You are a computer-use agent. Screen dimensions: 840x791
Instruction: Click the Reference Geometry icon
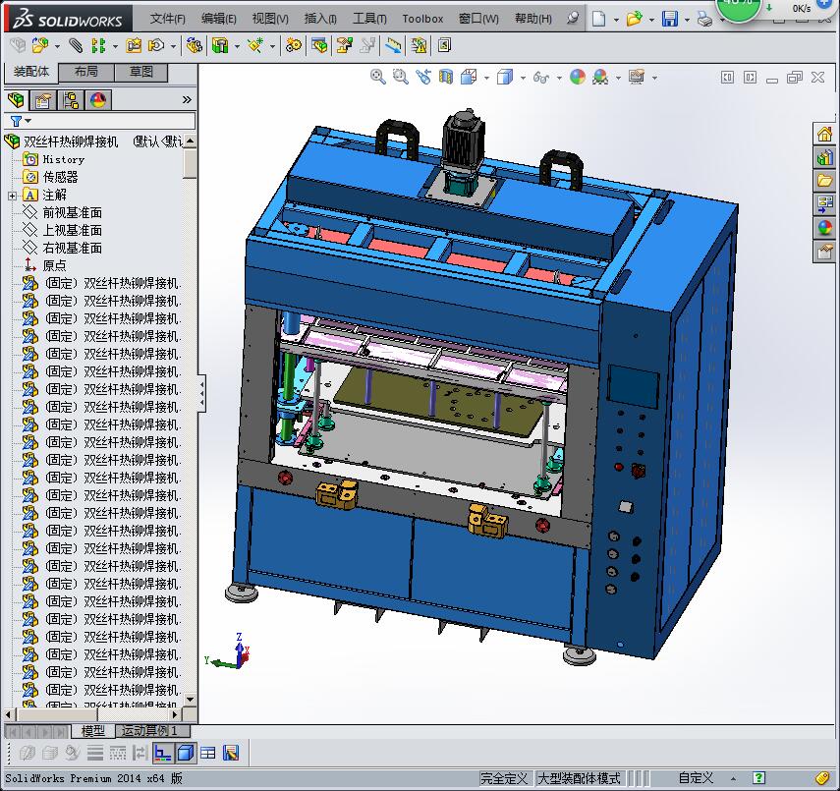[x=255, y=45]
